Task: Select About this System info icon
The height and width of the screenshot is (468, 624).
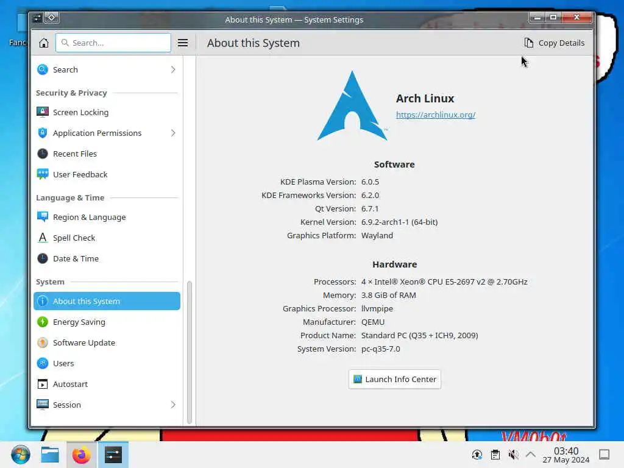Action: click(43, 301)
